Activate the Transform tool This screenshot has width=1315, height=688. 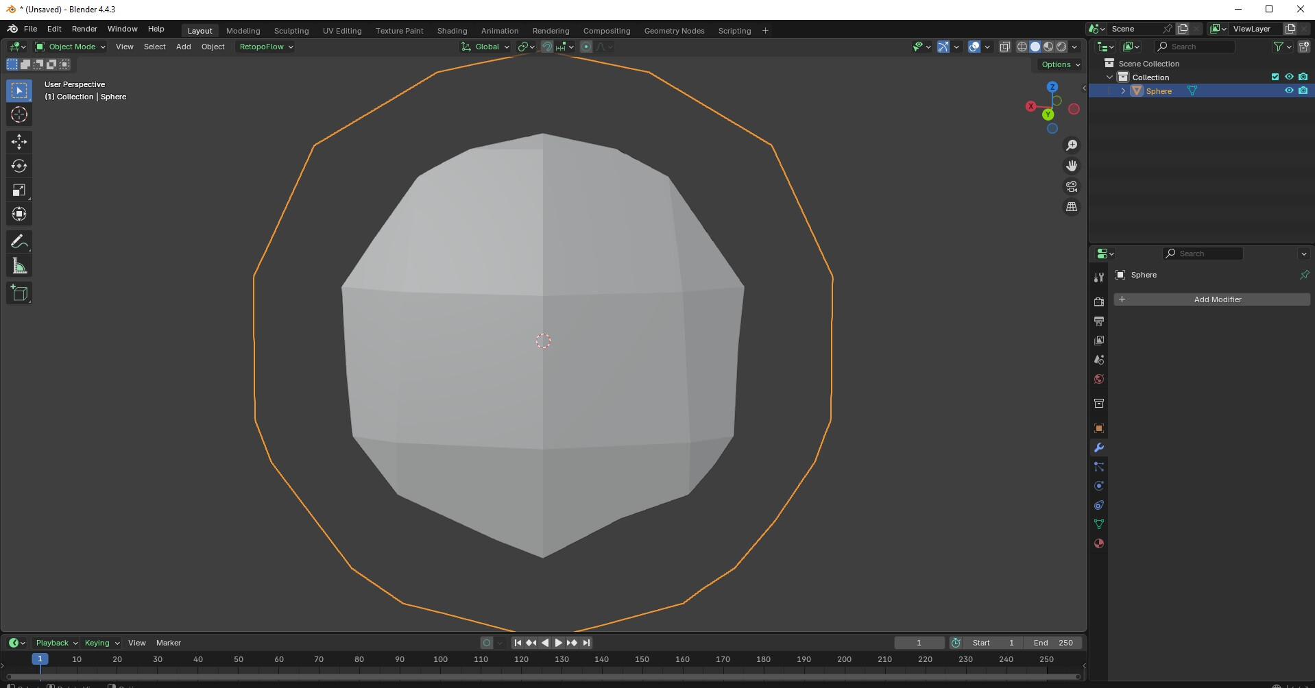(x=19, y=214)
